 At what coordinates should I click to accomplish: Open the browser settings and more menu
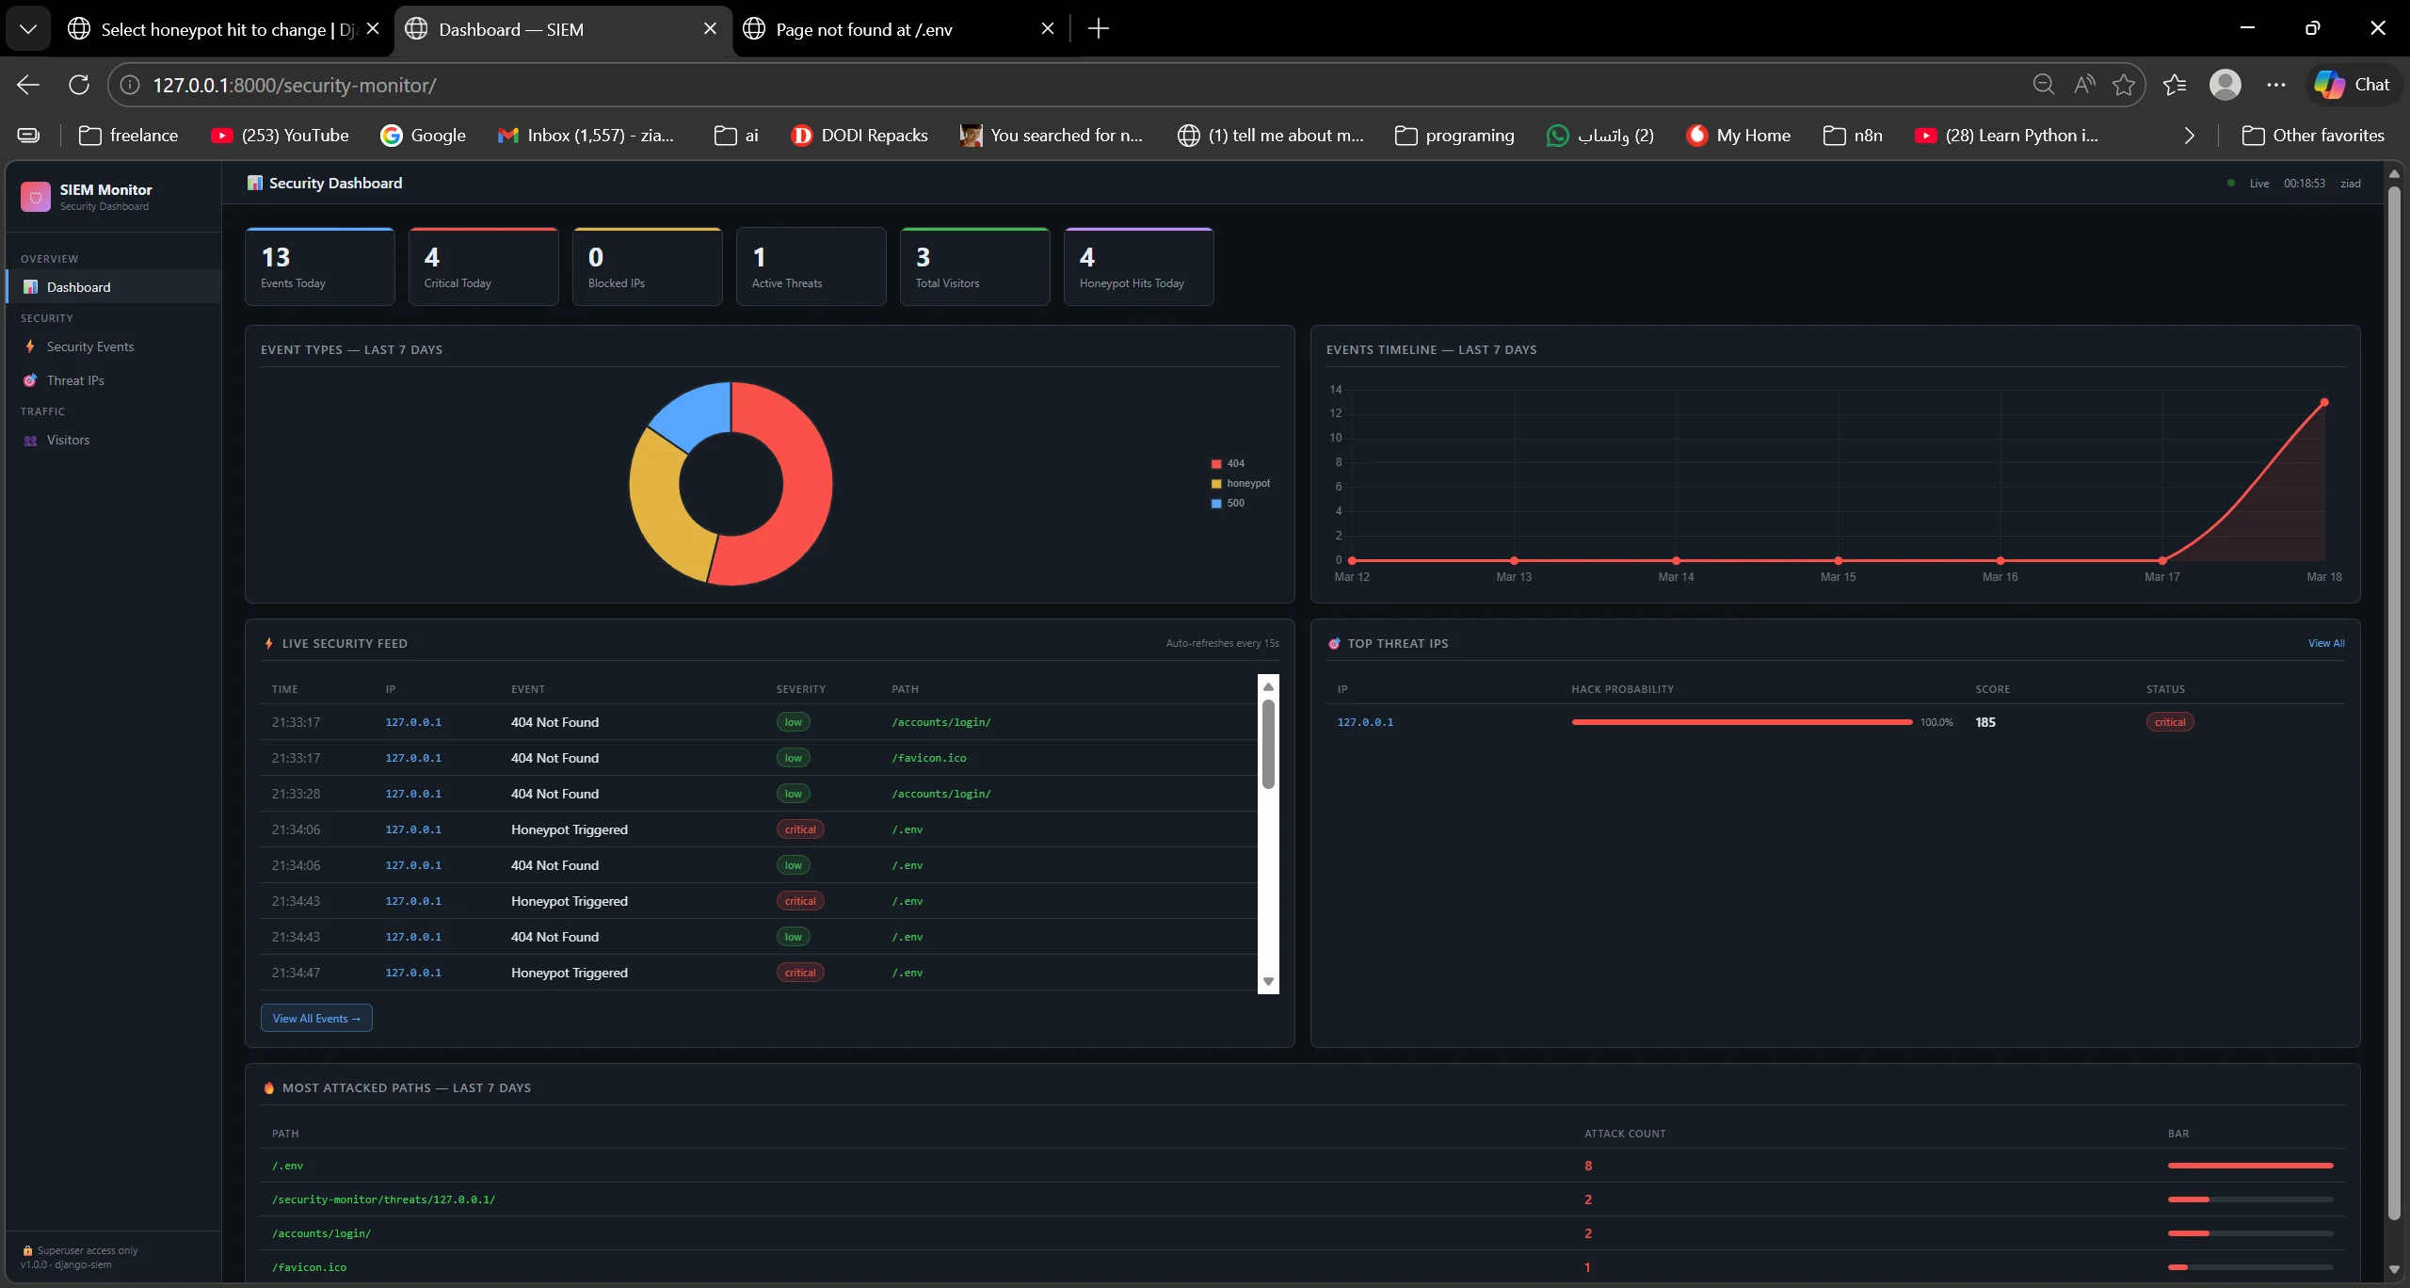pyautogui.click(x=2276, y=85)
